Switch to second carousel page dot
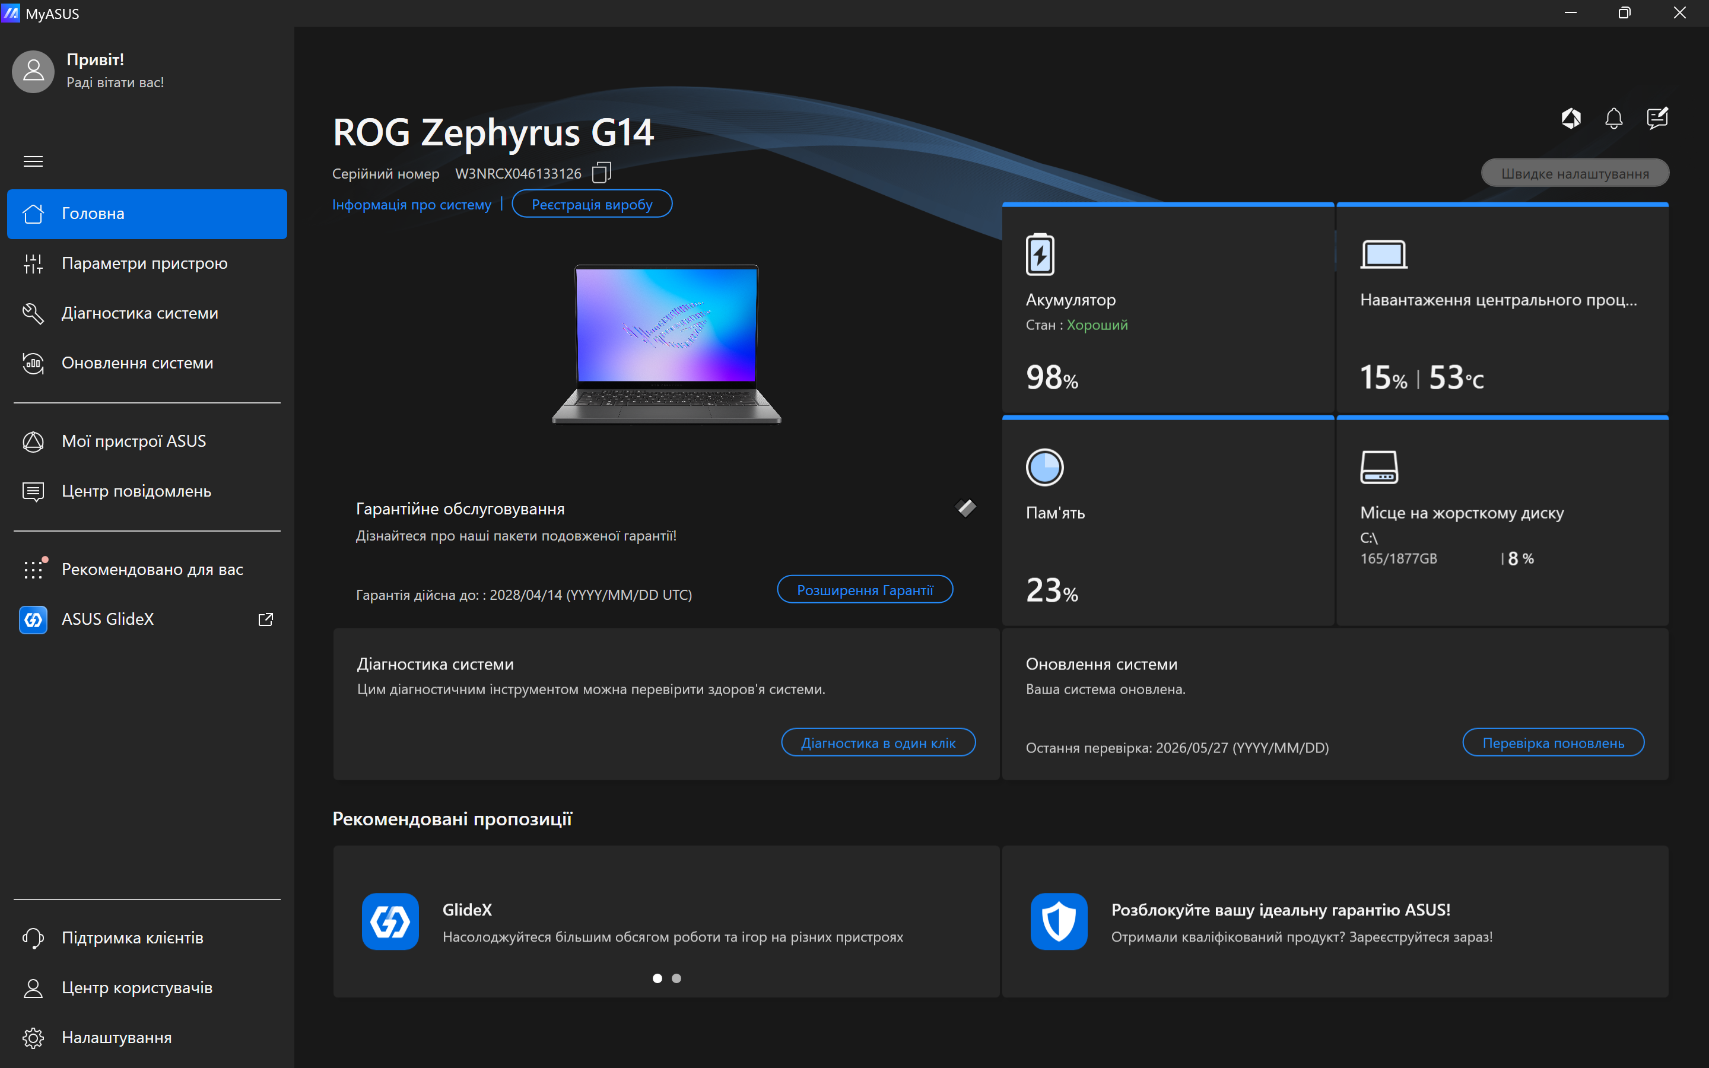 coord(676,978)
